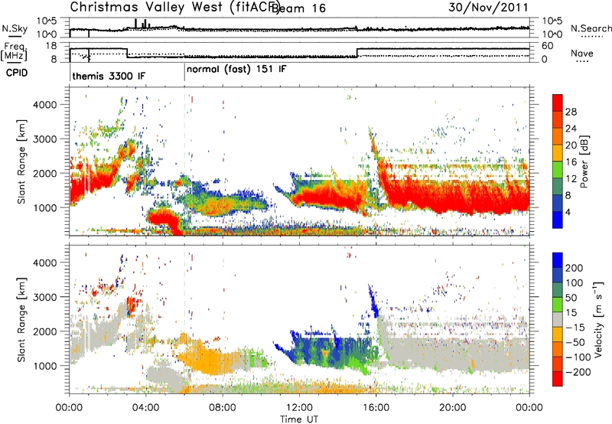Viewport: 612px width, 424px height.
Task: Click the frequency step-up at 15:00
Action: (357, 53)
